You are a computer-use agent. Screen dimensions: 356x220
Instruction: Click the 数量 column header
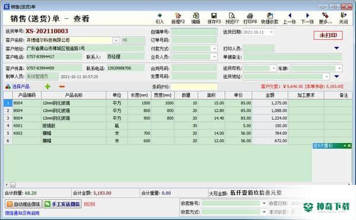point(186,95)
